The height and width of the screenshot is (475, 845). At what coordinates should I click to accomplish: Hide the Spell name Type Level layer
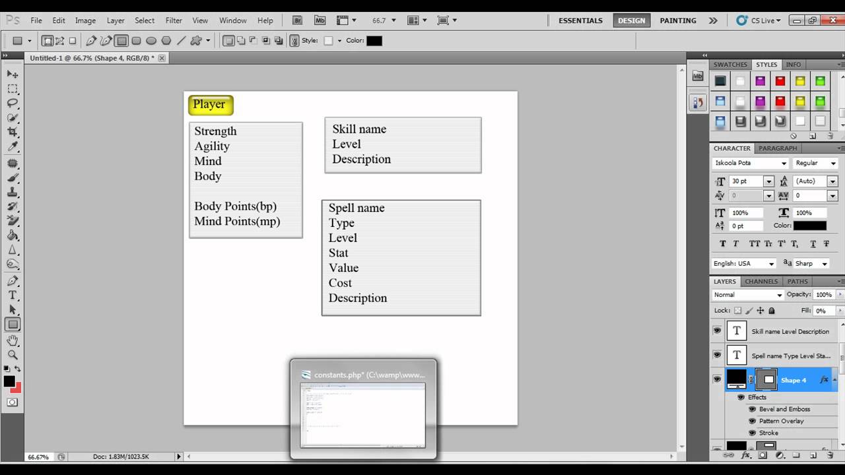click(718, 356)
